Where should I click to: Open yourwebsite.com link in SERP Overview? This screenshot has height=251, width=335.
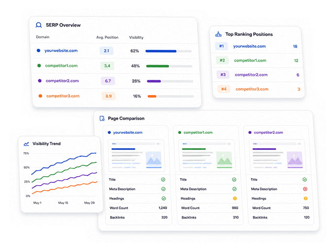pyautogui.click(x=61, y=51)
